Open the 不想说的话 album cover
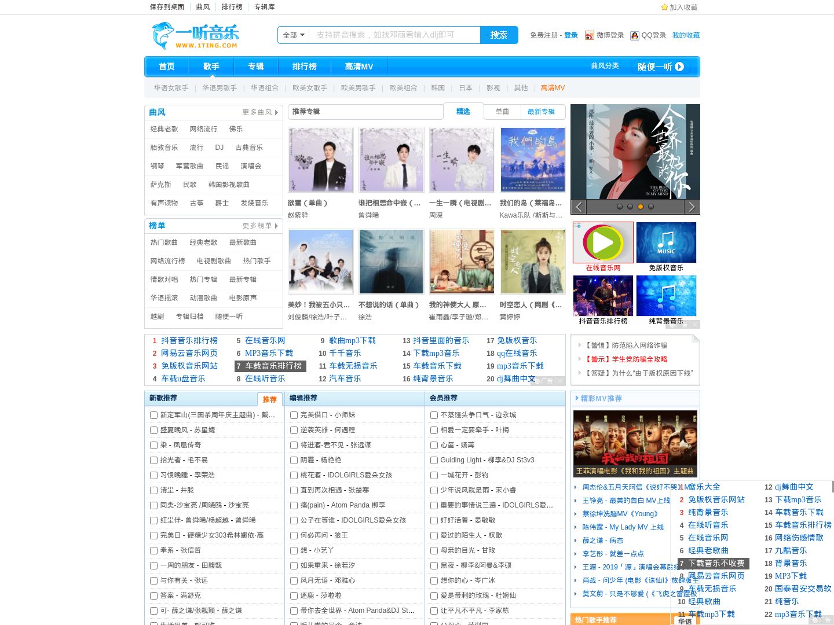 [x=392, y=262]
